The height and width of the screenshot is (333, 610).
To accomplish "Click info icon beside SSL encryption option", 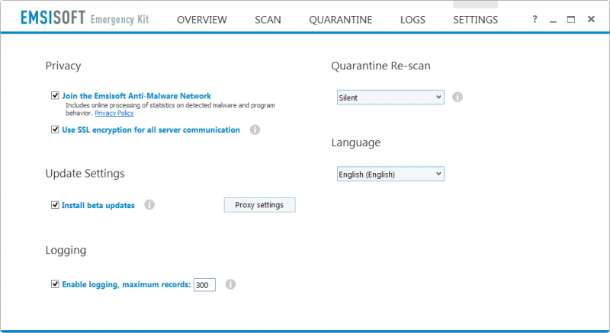I will click(x=255, y=130).
